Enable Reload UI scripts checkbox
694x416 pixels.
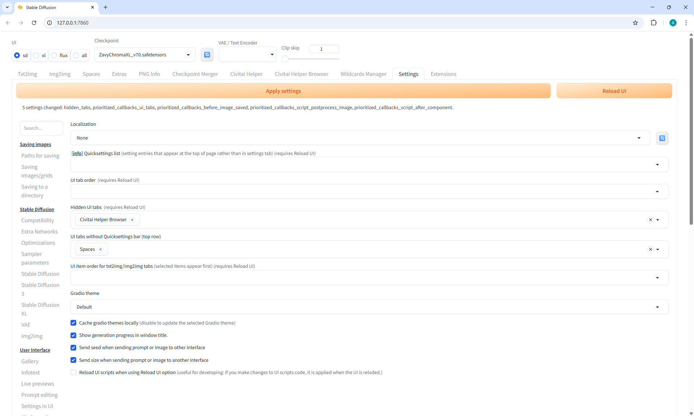(73, 372)
